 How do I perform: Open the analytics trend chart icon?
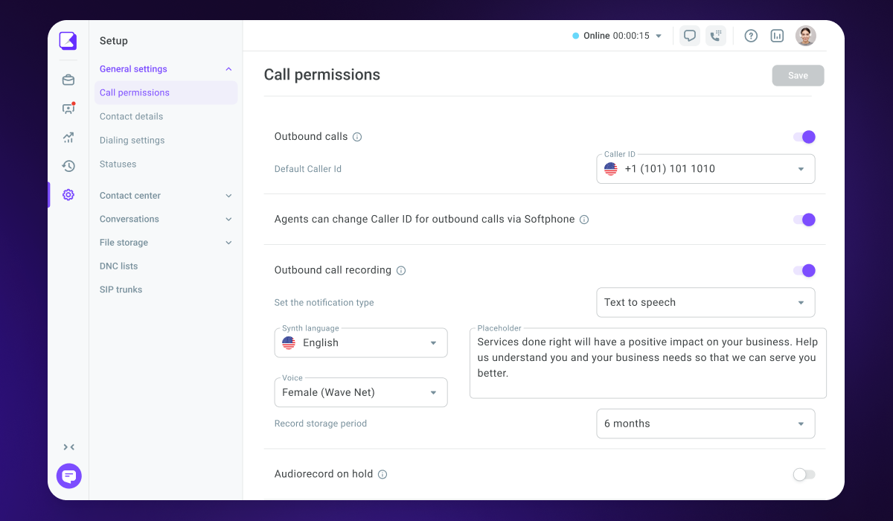(x=68, y=137)
